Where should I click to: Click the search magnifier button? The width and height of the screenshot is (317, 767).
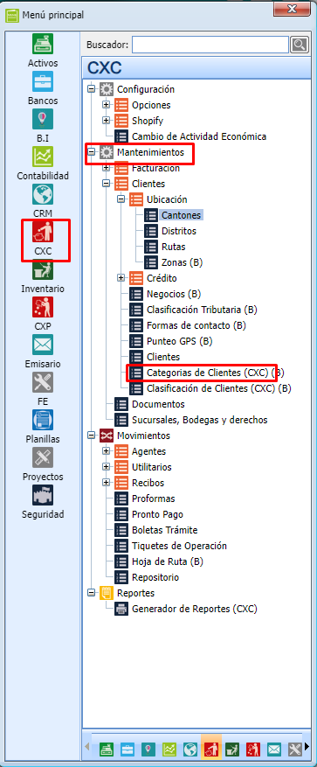pyautogui.click(x=300, y=45)
